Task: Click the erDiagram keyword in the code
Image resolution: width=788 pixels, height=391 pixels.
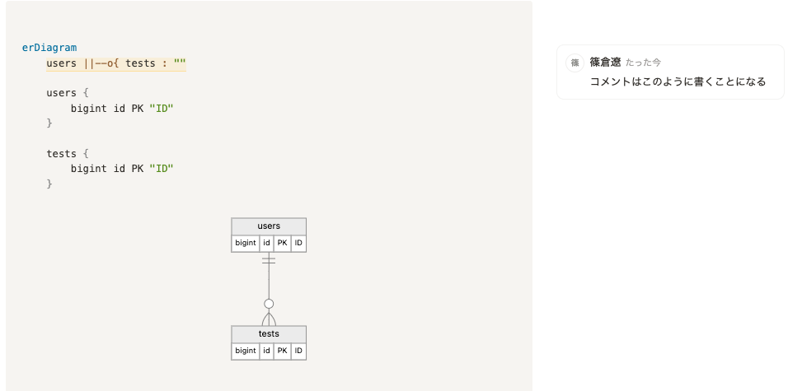Action: click(49, 48)
